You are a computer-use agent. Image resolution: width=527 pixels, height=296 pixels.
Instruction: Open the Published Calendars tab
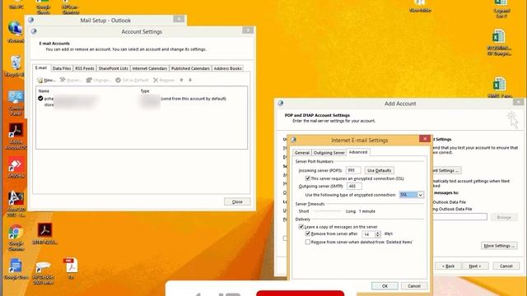click(190, 68)
